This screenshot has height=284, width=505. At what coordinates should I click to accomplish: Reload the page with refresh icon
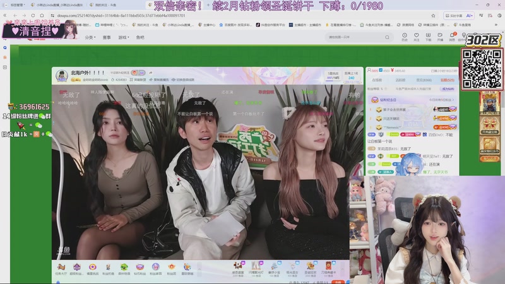pyautogui.click(x=33, y=15)
